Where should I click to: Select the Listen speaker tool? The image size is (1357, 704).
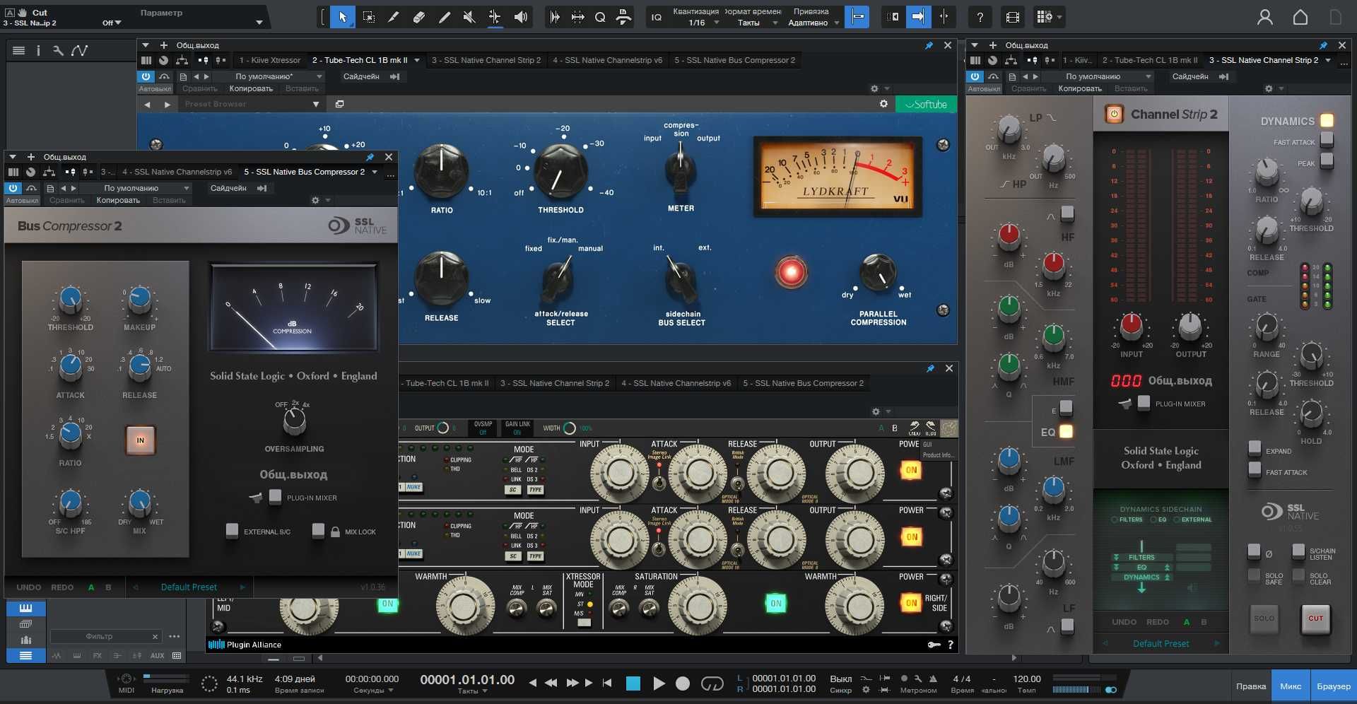(521, 17)
